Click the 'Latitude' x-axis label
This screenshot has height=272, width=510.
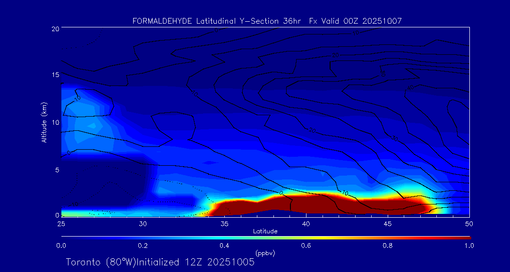pos(265,232)
